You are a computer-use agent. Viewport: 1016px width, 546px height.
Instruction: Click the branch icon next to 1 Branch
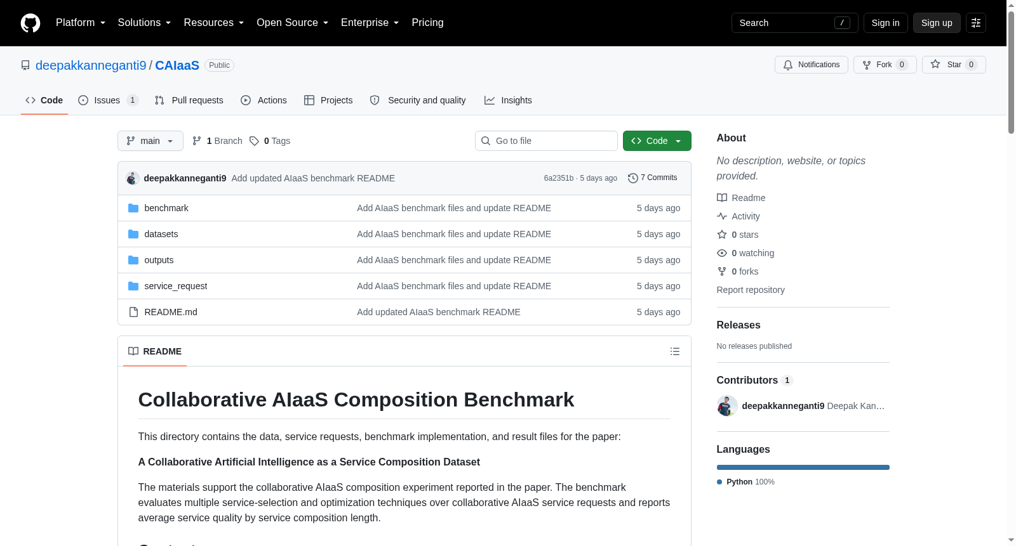coord(197,141)
